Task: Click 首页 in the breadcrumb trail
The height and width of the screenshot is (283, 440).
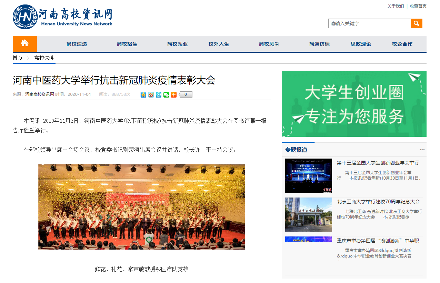Action: tap(18, 58)
